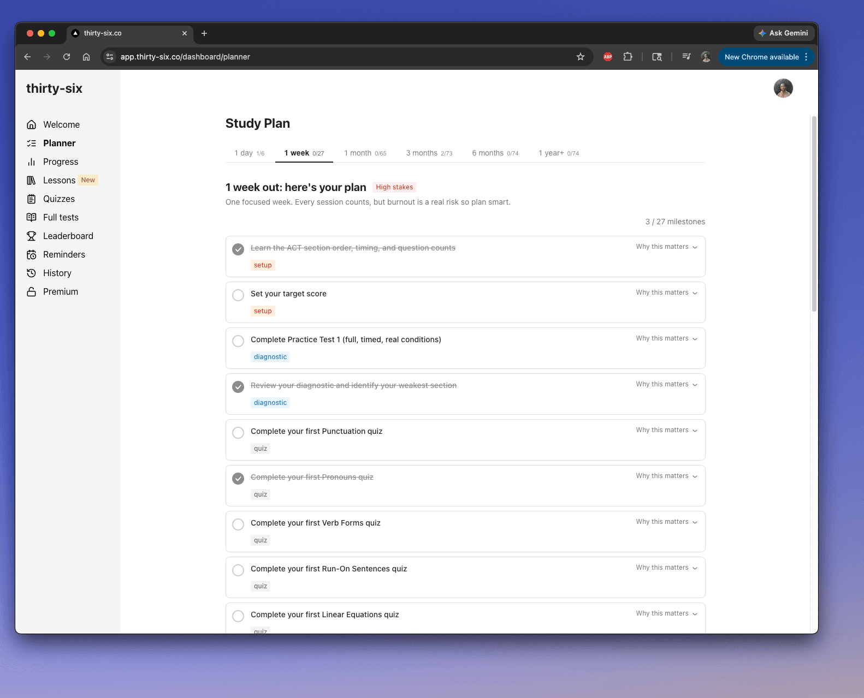The height and width of the screenshot is (698, 864).
Task: Open the Adblock Plus extension icon
Action: pyautogui.click(x=608, y=57)
